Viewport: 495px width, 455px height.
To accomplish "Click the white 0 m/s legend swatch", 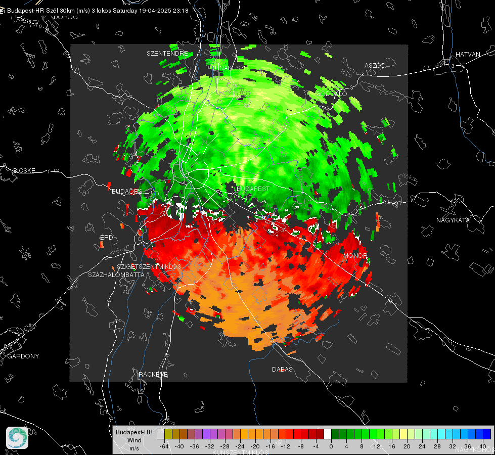I will [x=328, y=434].
